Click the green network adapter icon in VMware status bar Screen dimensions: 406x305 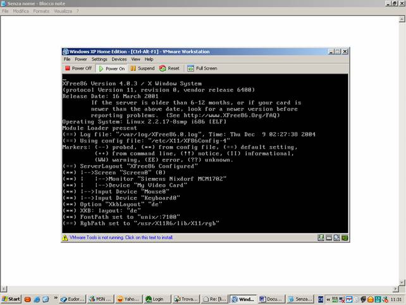coord(345,238)
